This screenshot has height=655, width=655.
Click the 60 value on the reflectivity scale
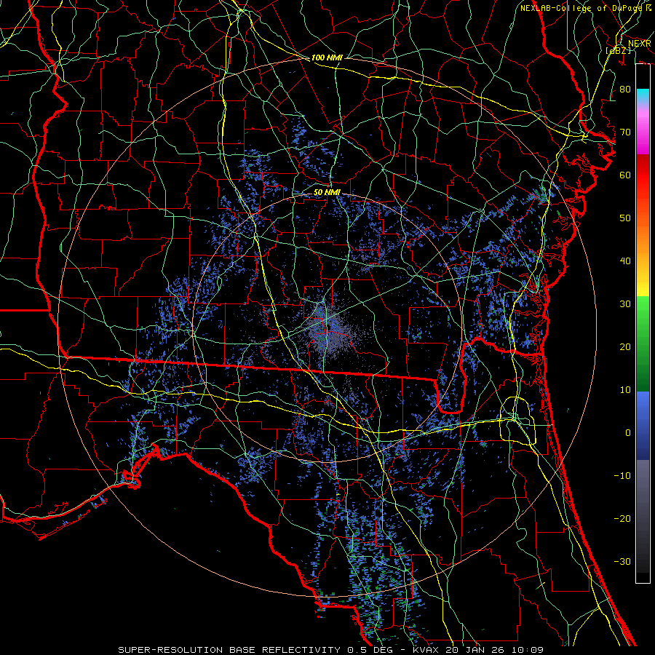625,175
